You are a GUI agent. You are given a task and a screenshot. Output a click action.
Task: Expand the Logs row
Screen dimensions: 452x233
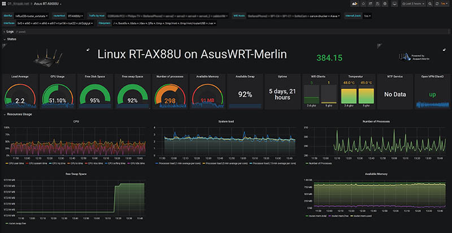pyautogui.click(x=10, y=32)
